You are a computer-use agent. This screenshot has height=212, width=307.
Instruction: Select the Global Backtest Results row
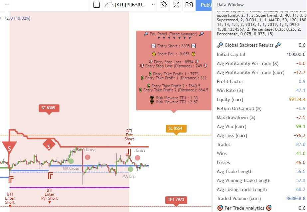coord(248,45)
